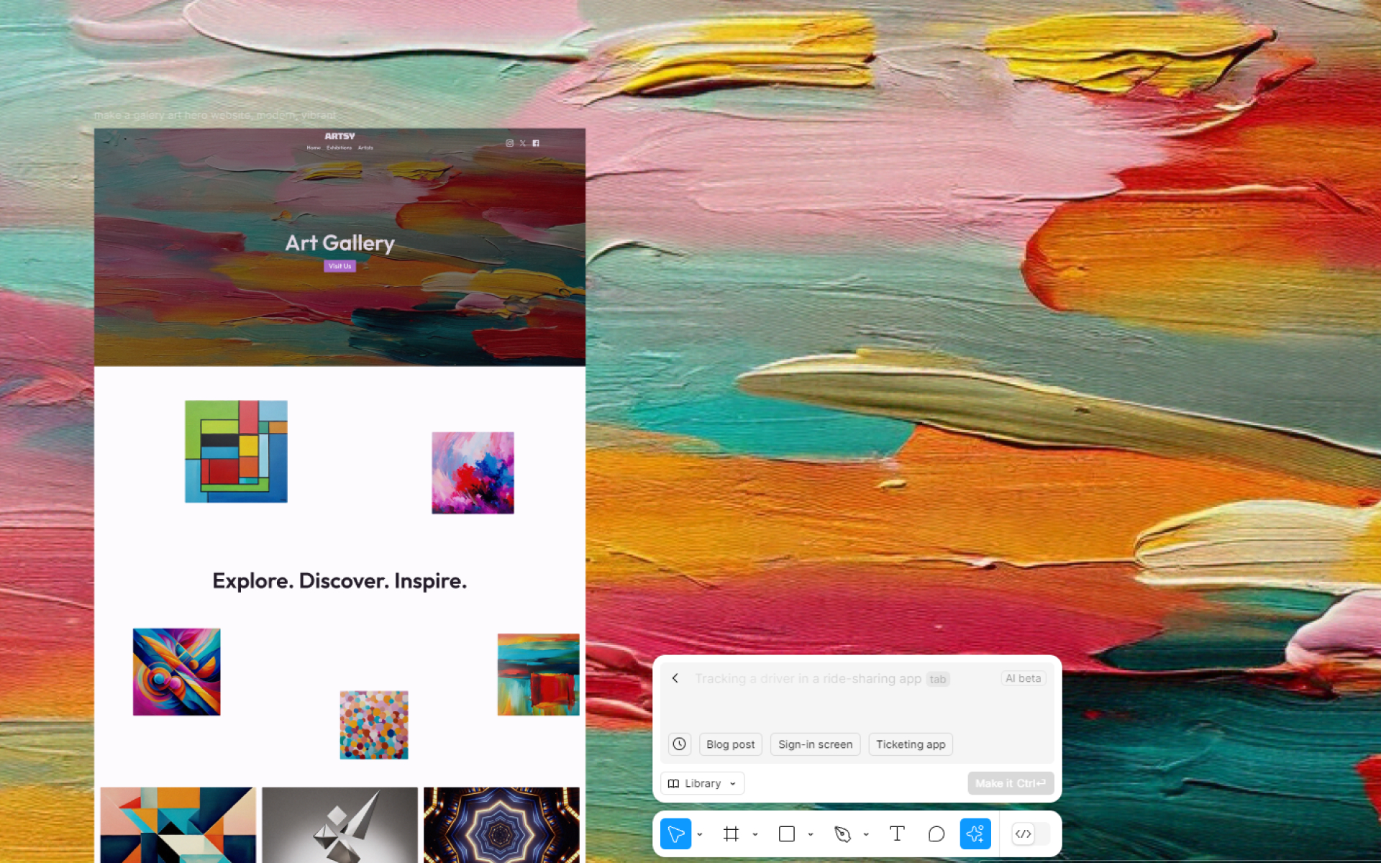Select the Pen/Vector tool
This screenshot has width=1381, height=863.
(842, 834)
